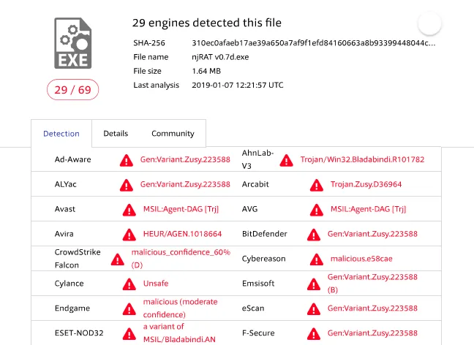Open the Community tab
The height and width of the screenshot is (345, 474).
[173, 134]
